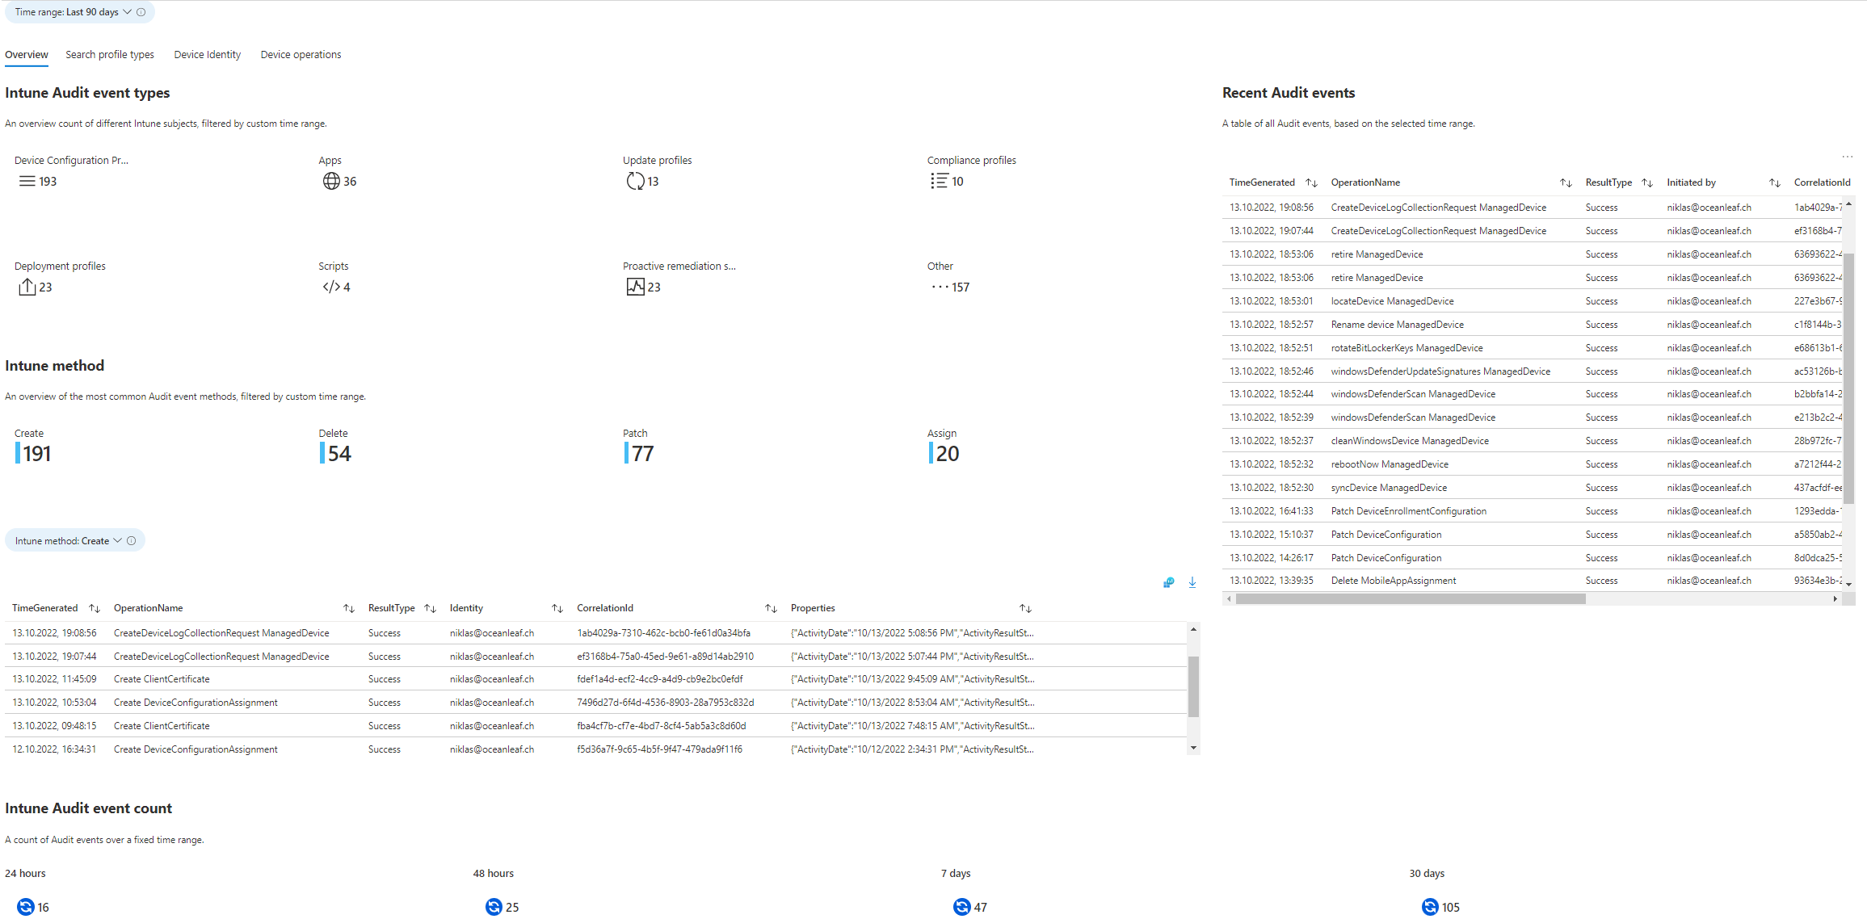Click the 24 hours audit count icon
Screen dimensions: 1867x919
pos(26,907)
